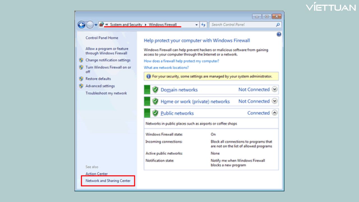Open Advanced settings in left pane
Viewport: 359px width, 202px height.
tap(100, 86)
